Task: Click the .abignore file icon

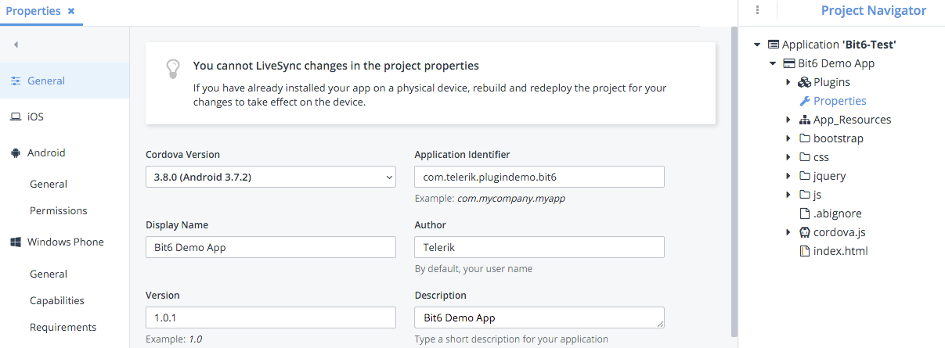Action: click(x=804, y=213)
